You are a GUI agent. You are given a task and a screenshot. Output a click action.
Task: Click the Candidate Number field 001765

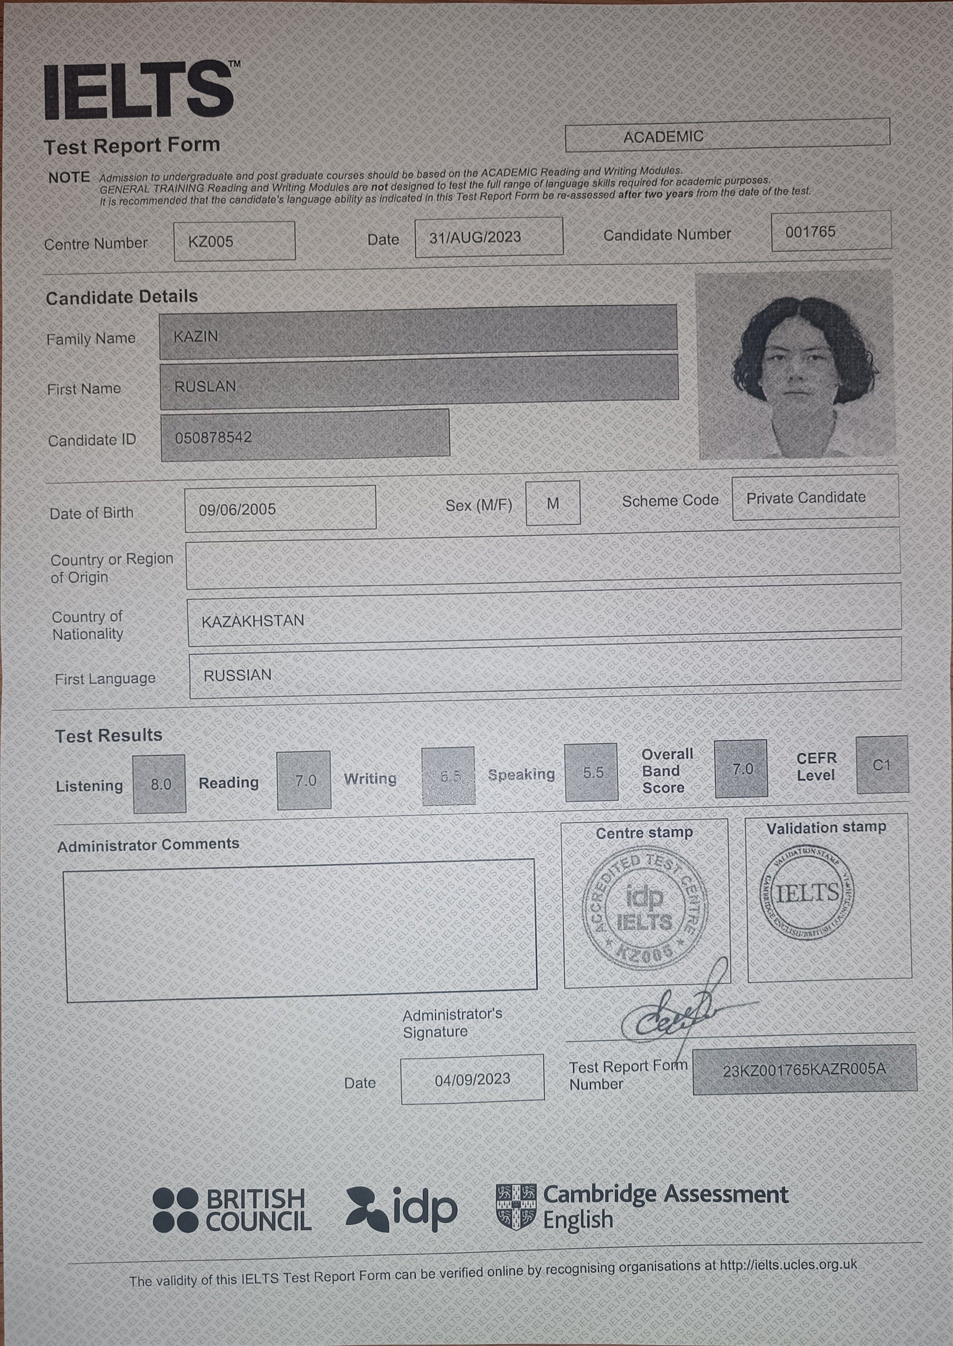tap(831, 231)
